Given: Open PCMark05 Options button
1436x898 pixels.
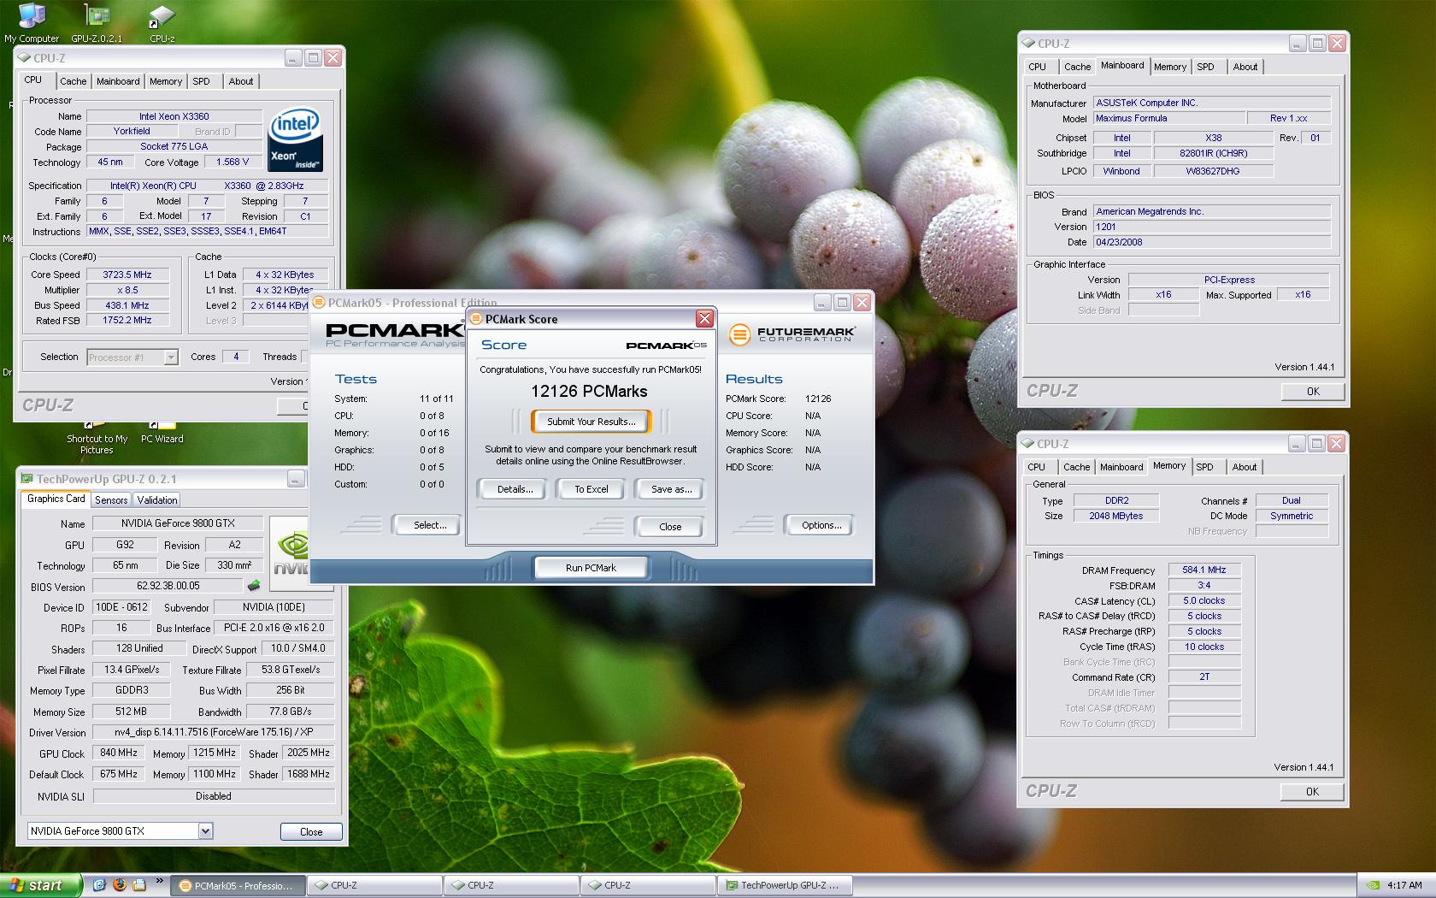Looking at the screenshot, I should pyautogui.click(x=821, y=525).
